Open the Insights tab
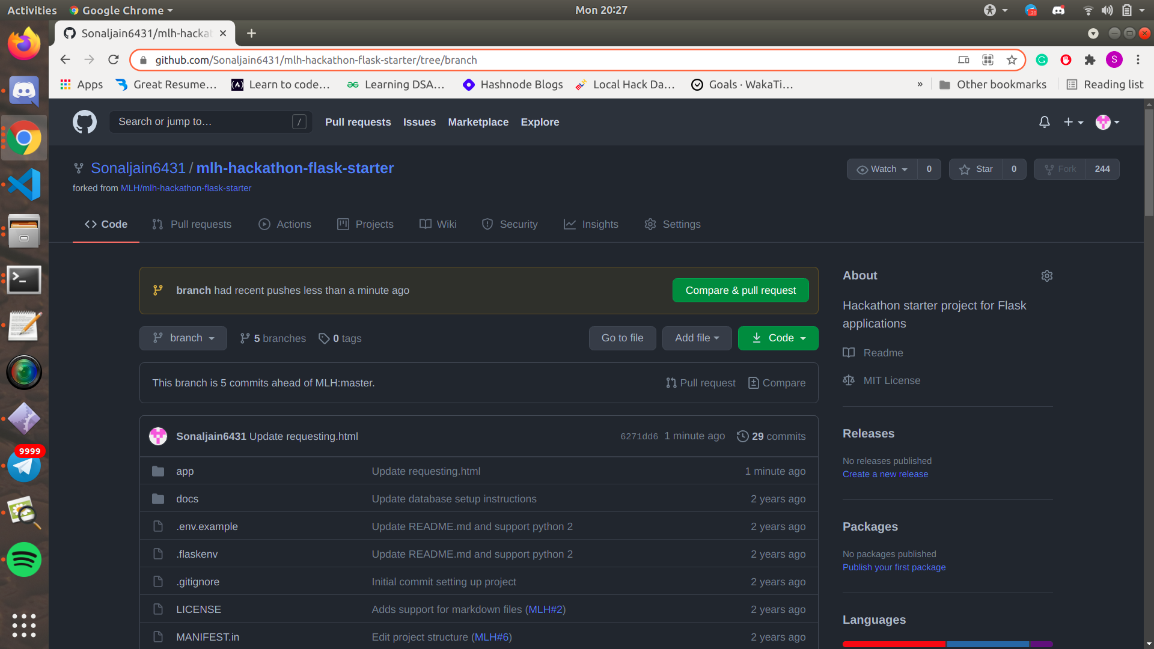Screen dimensions: 1154x649 click(591, 224)
